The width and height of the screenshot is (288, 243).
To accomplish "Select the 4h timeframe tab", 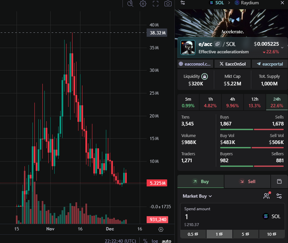I will click(x=232, y=102).
